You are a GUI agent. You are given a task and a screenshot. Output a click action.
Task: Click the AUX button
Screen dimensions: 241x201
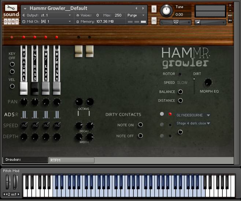tap(230, 15)
